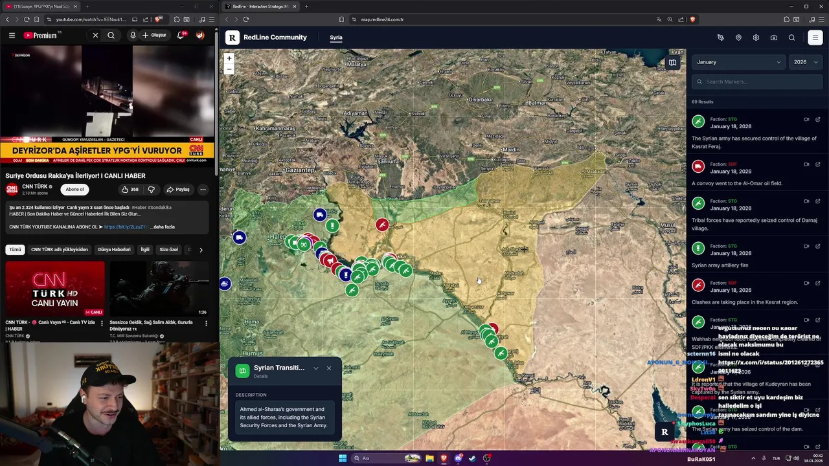
Task: Open external link on Kesrat clashes entry
Action: 817,283
